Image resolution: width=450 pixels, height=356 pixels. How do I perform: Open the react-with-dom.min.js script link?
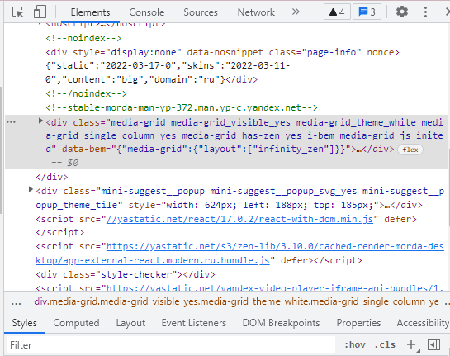click(x=239, y=219)
